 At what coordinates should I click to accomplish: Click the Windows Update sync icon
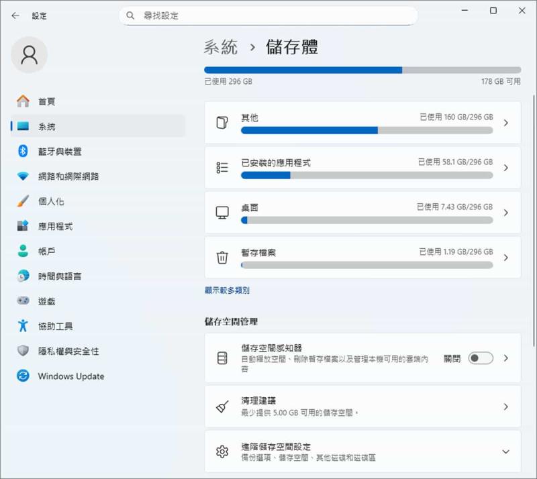tap(23, 376)
